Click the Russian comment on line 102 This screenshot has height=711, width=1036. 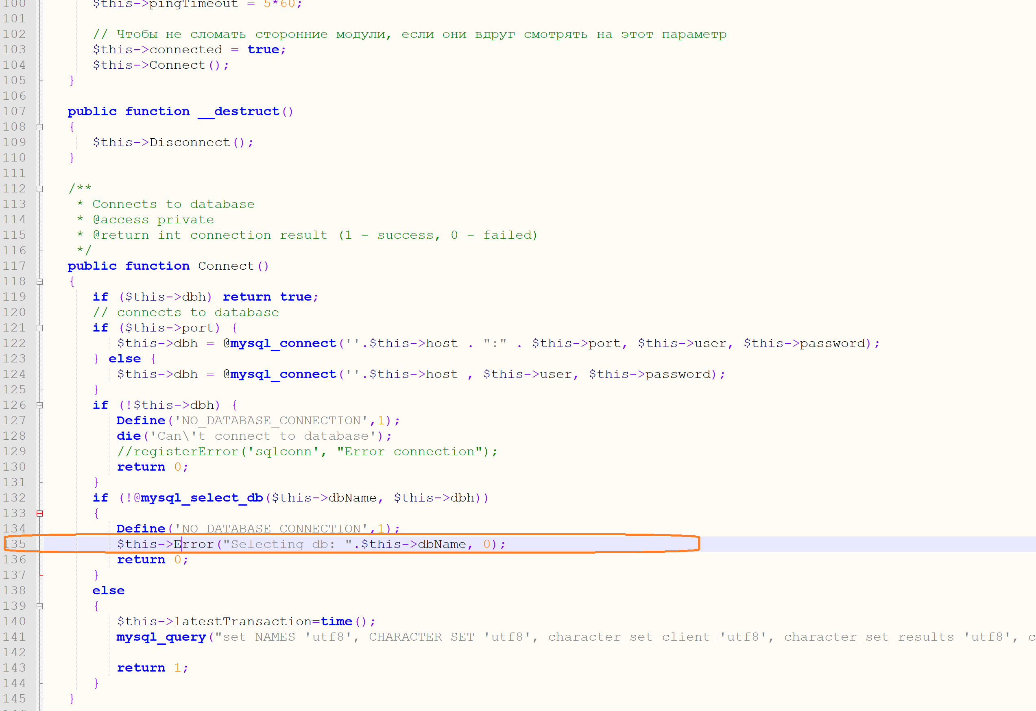[x=409, y=34]
